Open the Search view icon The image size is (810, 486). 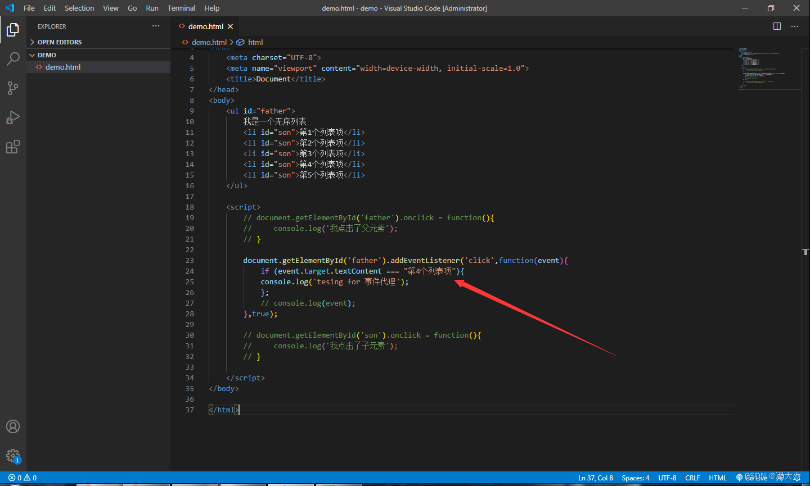click(x=13, y=58)
